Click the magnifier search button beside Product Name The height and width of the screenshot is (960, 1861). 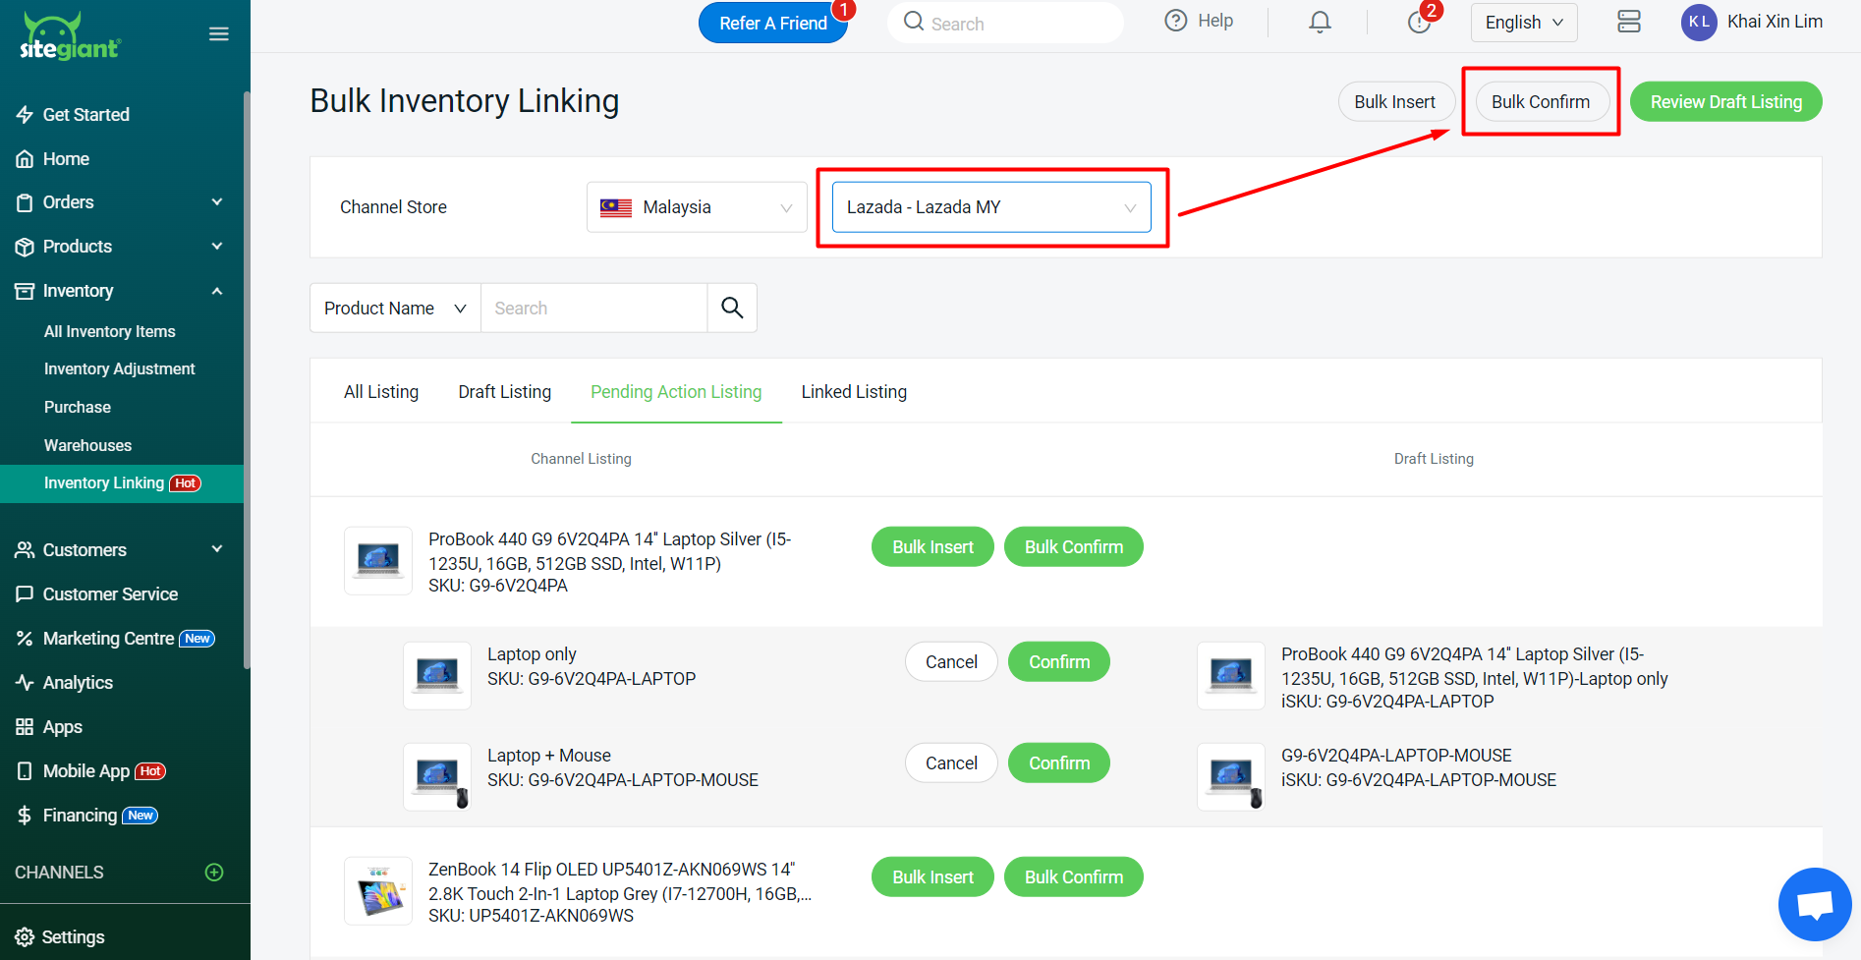pos(732,308)
